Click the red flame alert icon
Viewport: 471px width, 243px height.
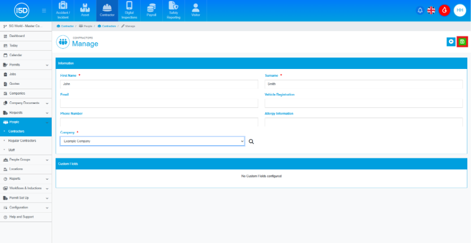(x=444, y=10)
